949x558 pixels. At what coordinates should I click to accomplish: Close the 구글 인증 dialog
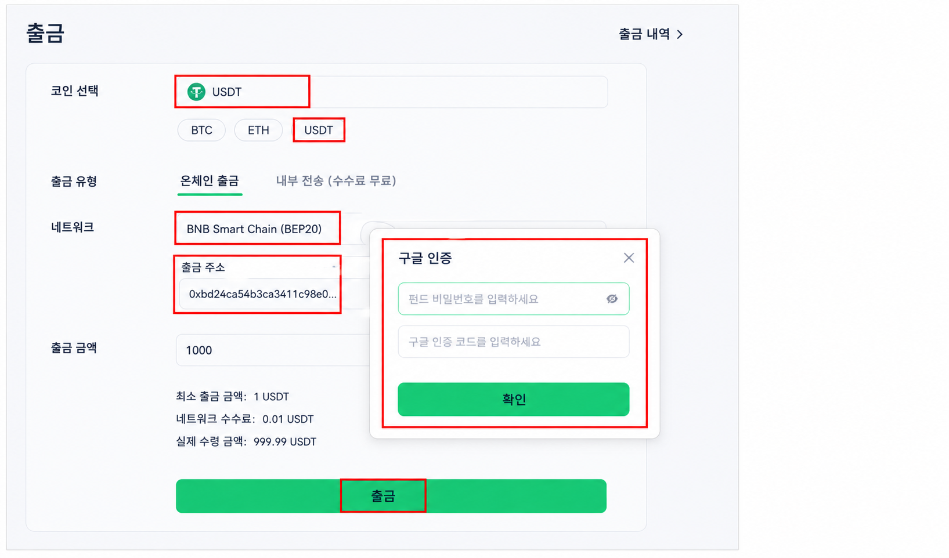[629, 258]
